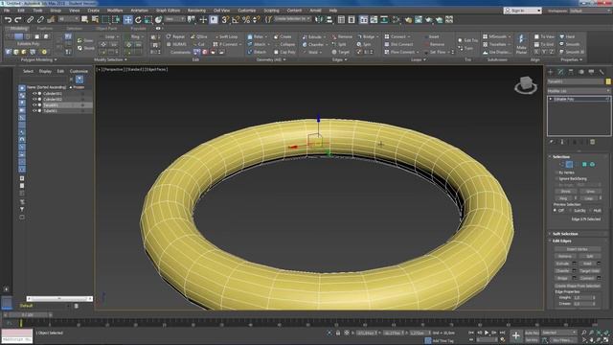Screen dimensions: 613x345
Task: Collapse the Selection rollout
Action: [561, 156]
